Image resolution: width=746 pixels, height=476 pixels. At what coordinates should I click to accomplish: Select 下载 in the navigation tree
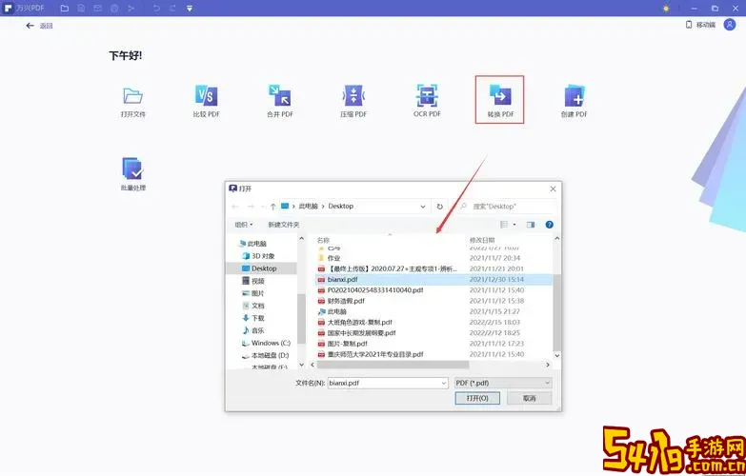tap(253, 318)
